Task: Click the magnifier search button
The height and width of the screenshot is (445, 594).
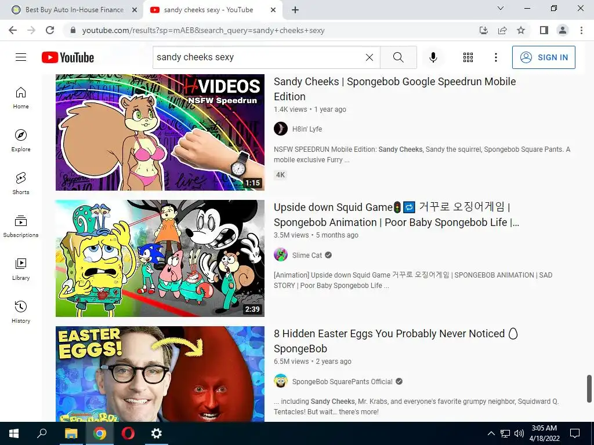Action: tap(398, 57)
